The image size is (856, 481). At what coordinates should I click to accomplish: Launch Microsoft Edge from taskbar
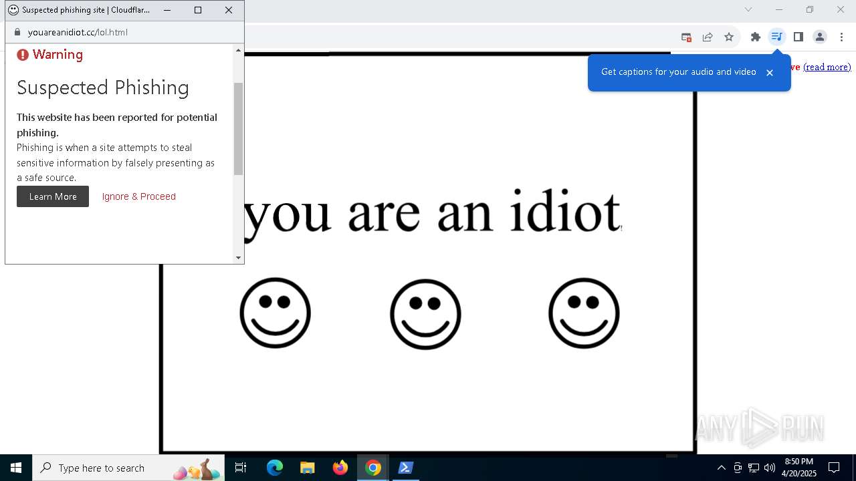click(275, 468)
